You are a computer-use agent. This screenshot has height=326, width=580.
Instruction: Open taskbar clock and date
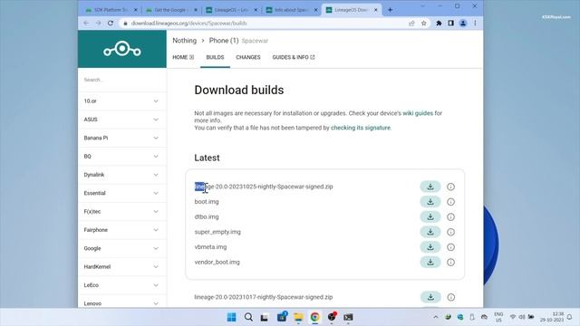point(552,317)
